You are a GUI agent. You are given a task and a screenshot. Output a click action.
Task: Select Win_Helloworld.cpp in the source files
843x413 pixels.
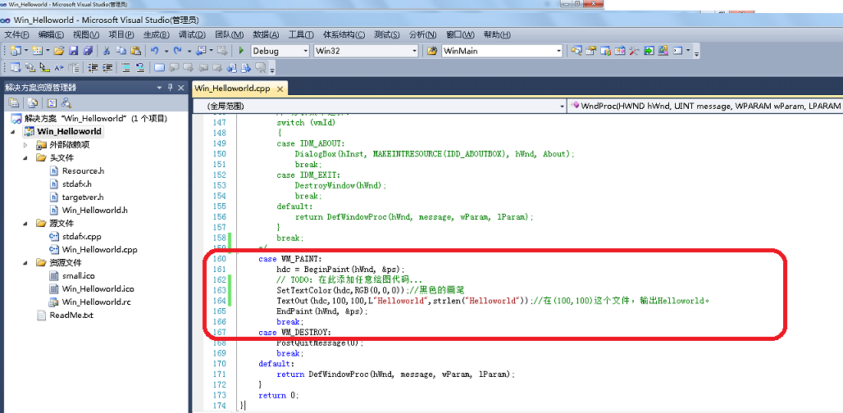tap(99, 249)
